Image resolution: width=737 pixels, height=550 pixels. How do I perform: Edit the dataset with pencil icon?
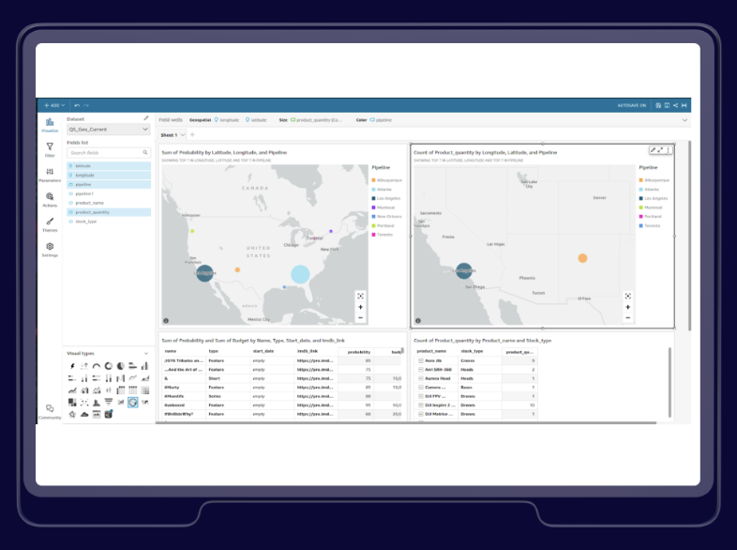(146, 118)
